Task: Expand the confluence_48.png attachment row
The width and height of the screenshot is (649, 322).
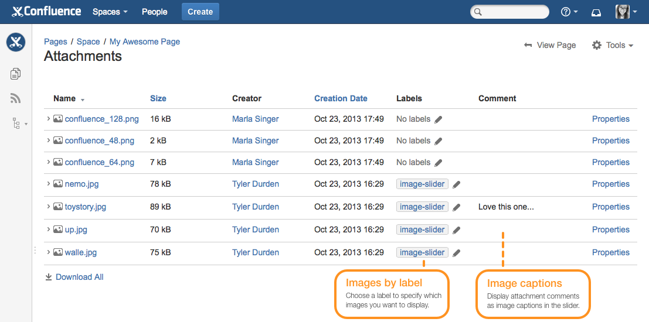Action: coord(48,141)
